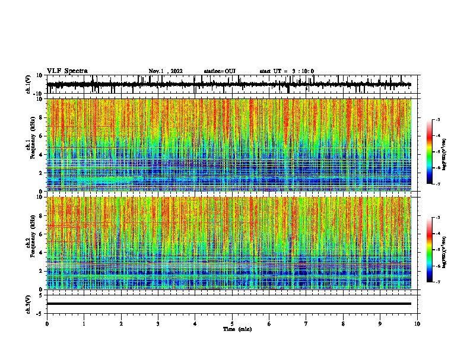Click the "6" kHz tick of ch.2 spectrogram
This screenshot has width=470, height=363.
(42, 234)
